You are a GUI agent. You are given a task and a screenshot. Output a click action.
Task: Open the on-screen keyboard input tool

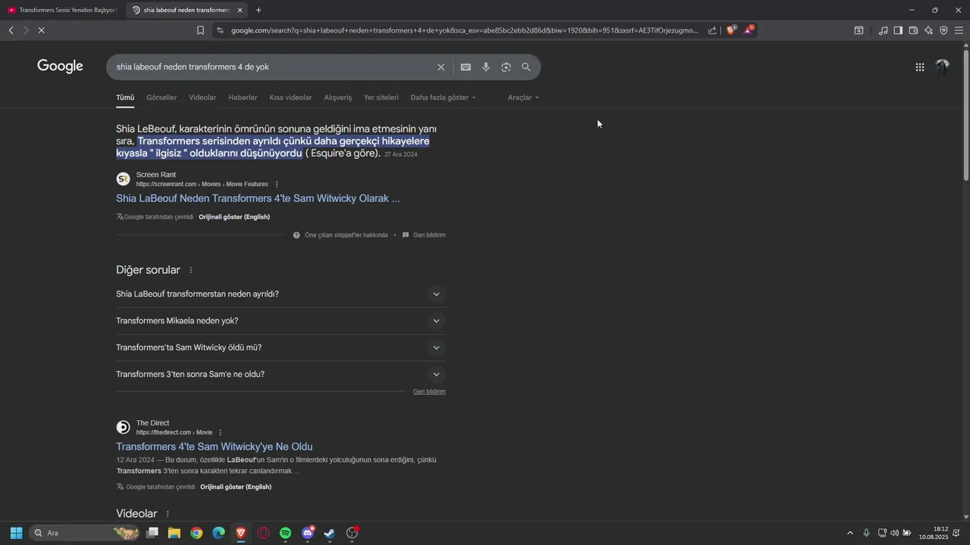tap(465, 67)
